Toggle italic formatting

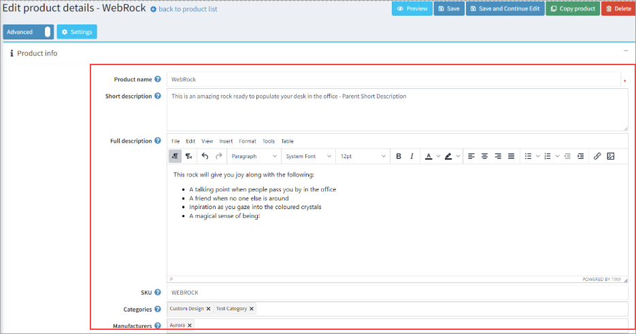coord(412,156)
